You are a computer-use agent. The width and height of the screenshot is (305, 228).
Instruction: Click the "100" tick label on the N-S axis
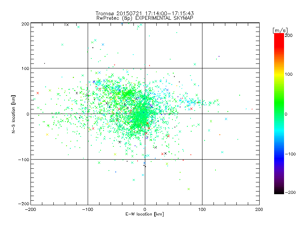coord(25,68)
